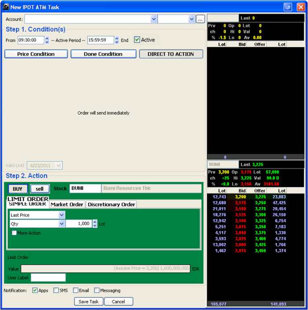Click bid price 3,075 in order book
This screenshot has width=308, height=310.
(x=240, y=227)
